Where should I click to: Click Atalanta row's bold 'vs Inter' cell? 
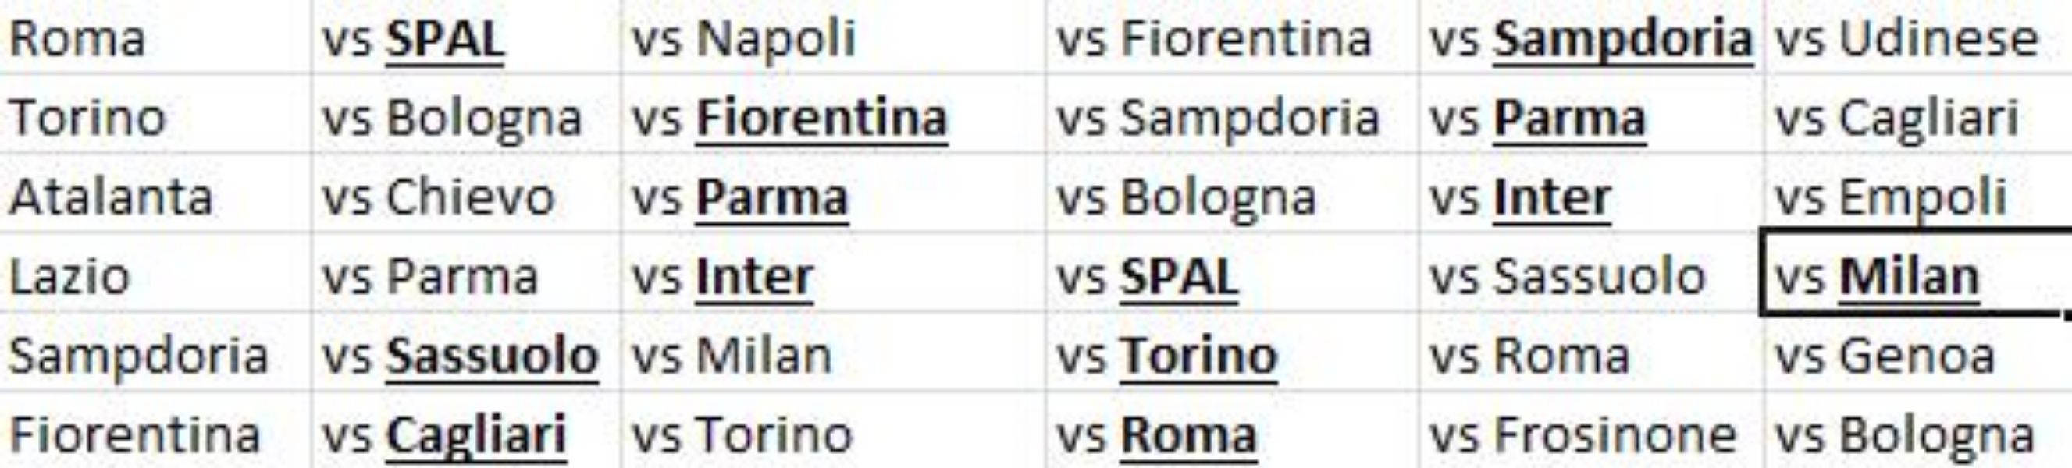click(x=1520, y=197)
